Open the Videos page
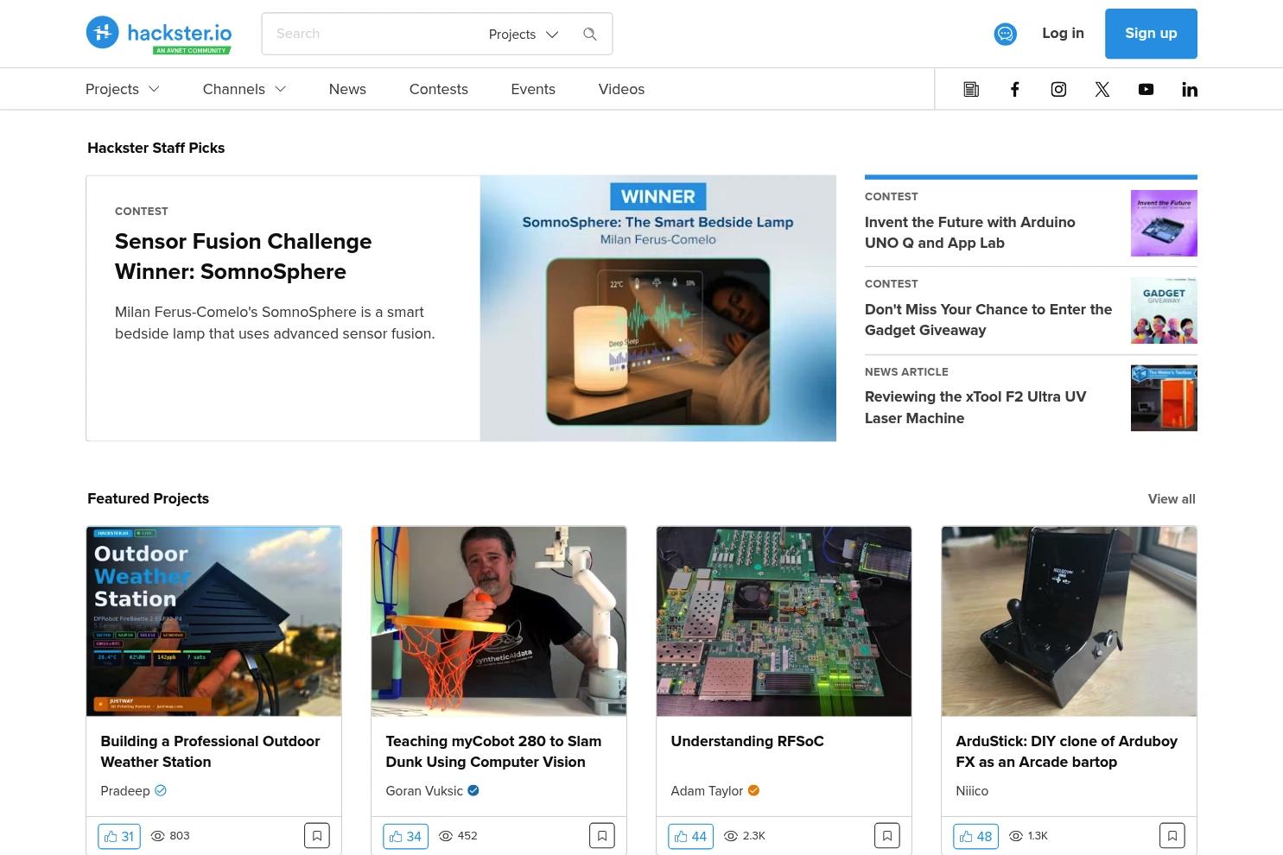This screenshot has width=1283, height=855. (x=621, y=89)
